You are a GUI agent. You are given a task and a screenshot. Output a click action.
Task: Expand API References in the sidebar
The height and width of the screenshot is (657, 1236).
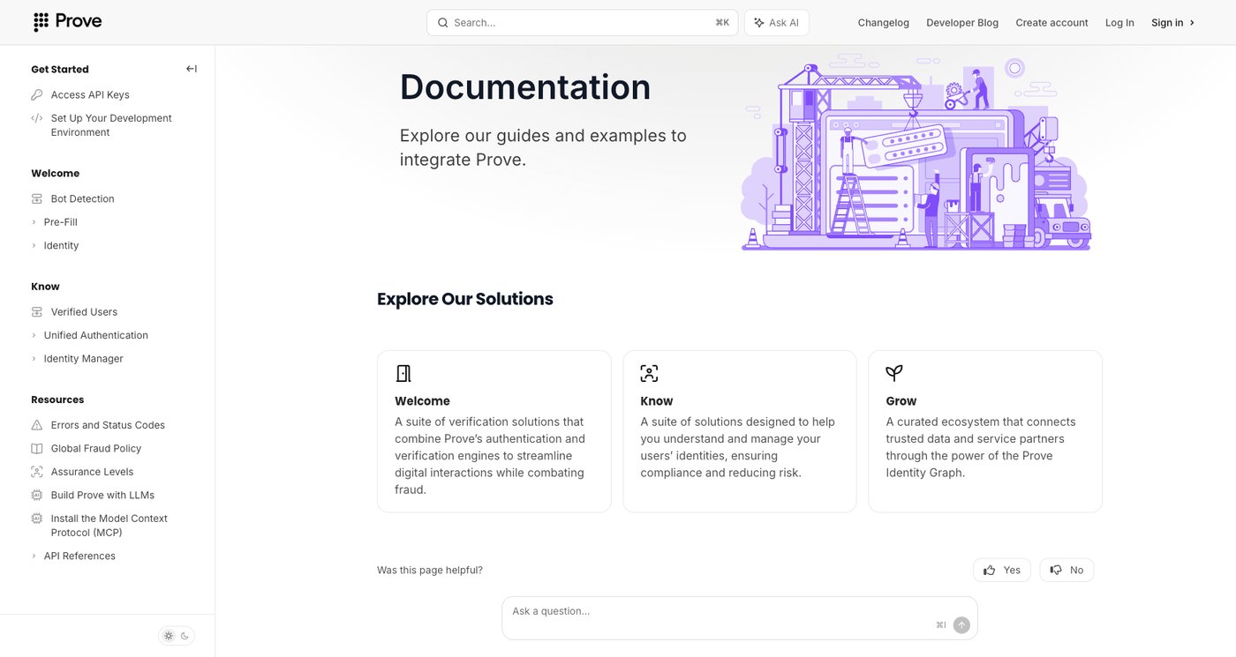point(34,556)
